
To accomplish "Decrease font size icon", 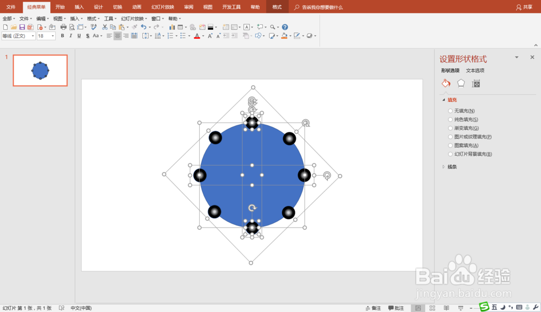I will click(x=218, y=36).
